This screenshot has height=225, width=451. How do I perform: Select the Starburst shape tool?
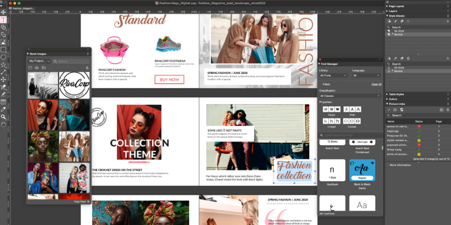click(3, 64)
